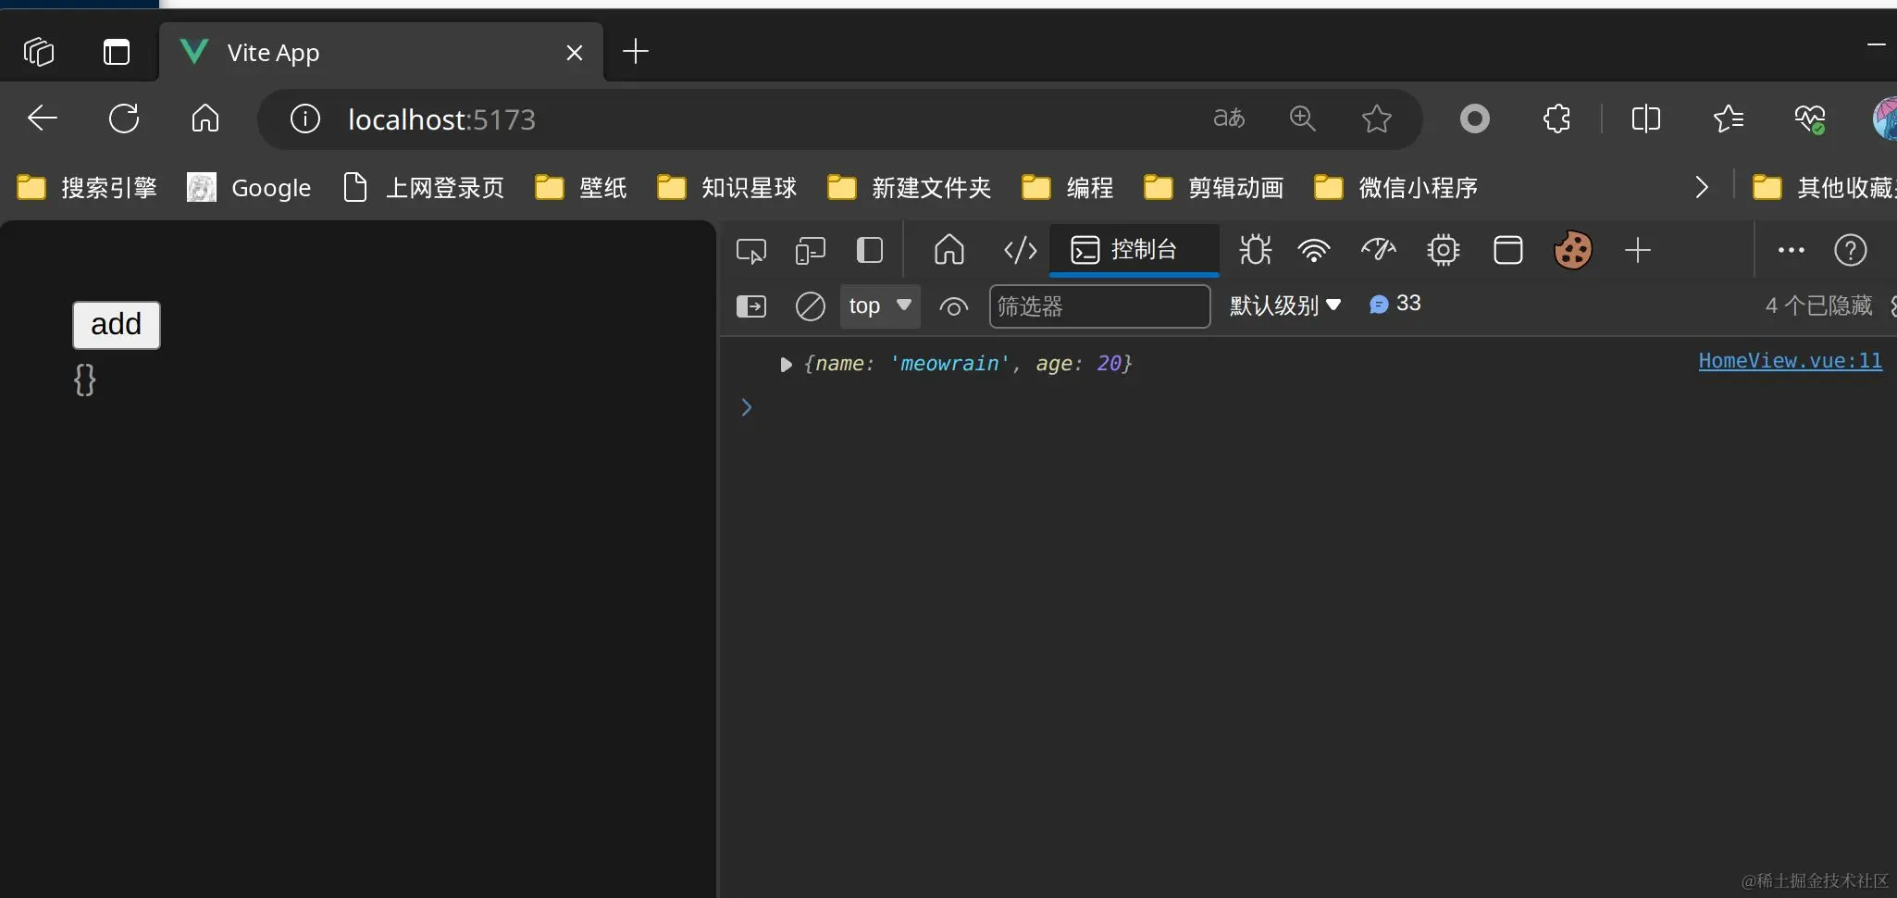The height and width of the screenshot is (898, 1897).
Task: Close the Vite App tab
Action: [x=575, y=53]
